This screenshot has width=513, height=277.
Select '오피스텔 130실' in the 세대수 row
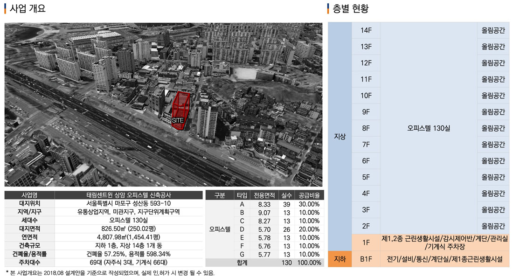129,221
